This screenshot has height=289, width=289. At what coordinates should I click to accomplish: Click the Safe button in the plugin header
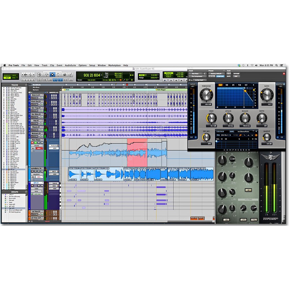pyautogui.click(x=229, y=76)
